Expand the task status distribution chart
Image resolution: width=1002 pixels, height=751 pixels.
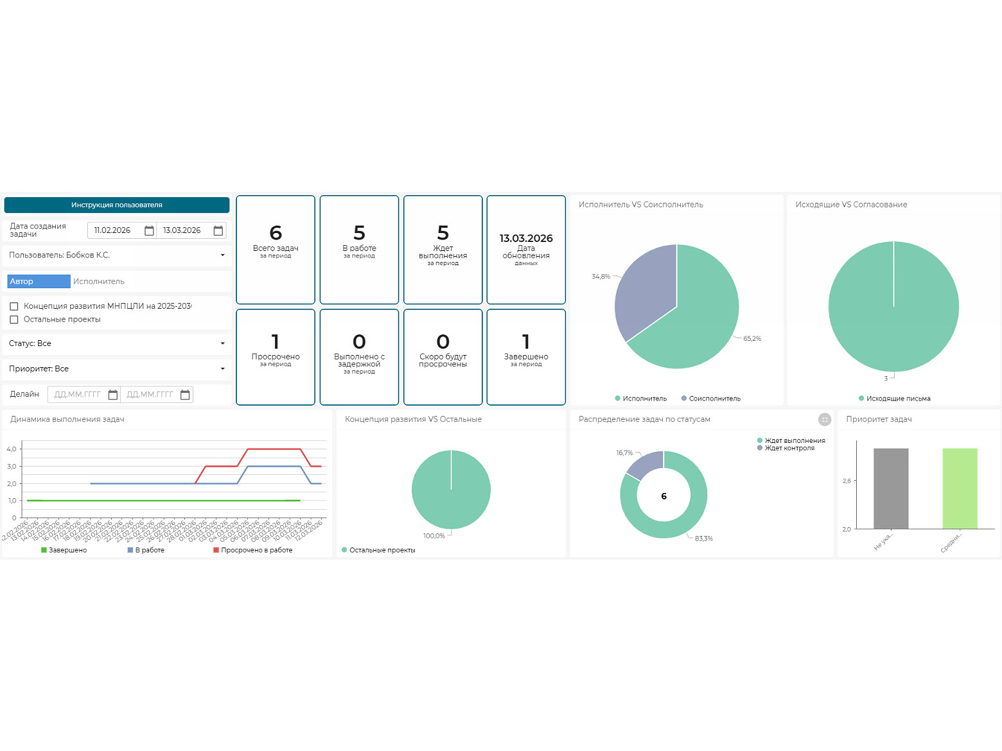point(825,420)
